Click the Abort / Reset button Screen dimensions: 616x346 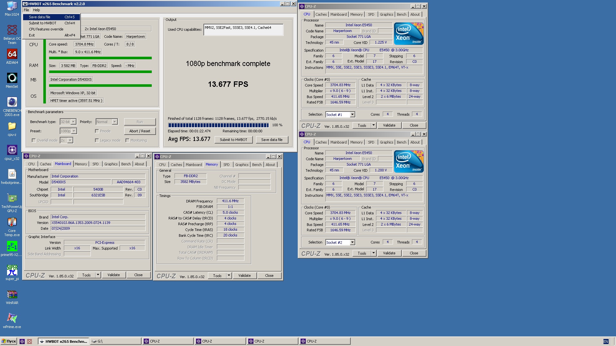(140, 131)
